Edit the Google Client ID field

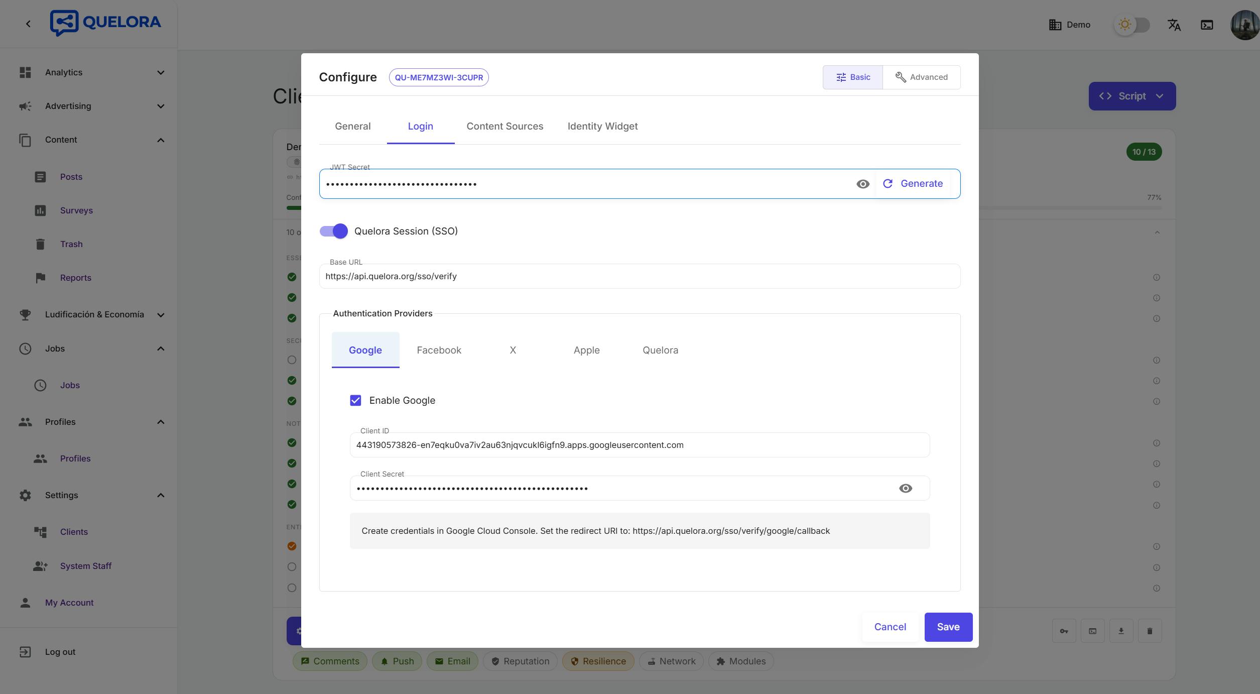(640, 445)
